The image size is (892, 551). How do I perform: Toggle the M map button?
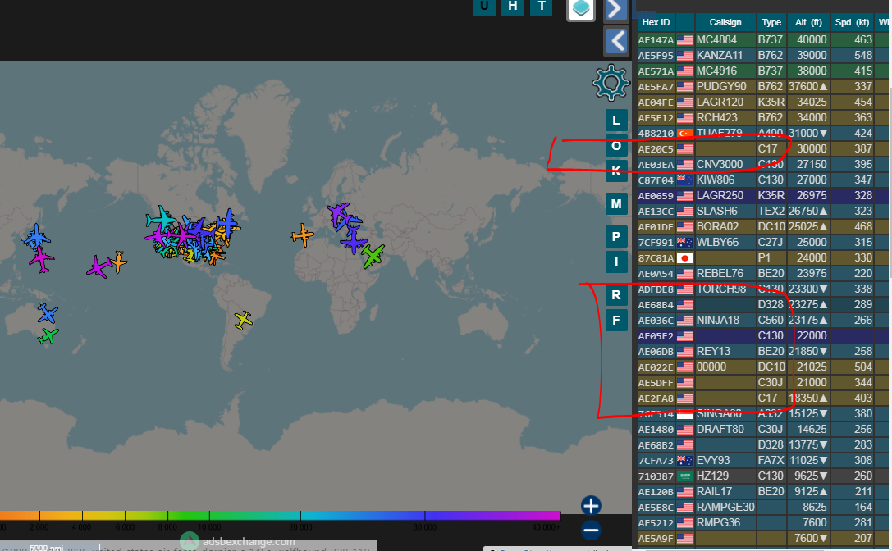(x=616, y=203)
